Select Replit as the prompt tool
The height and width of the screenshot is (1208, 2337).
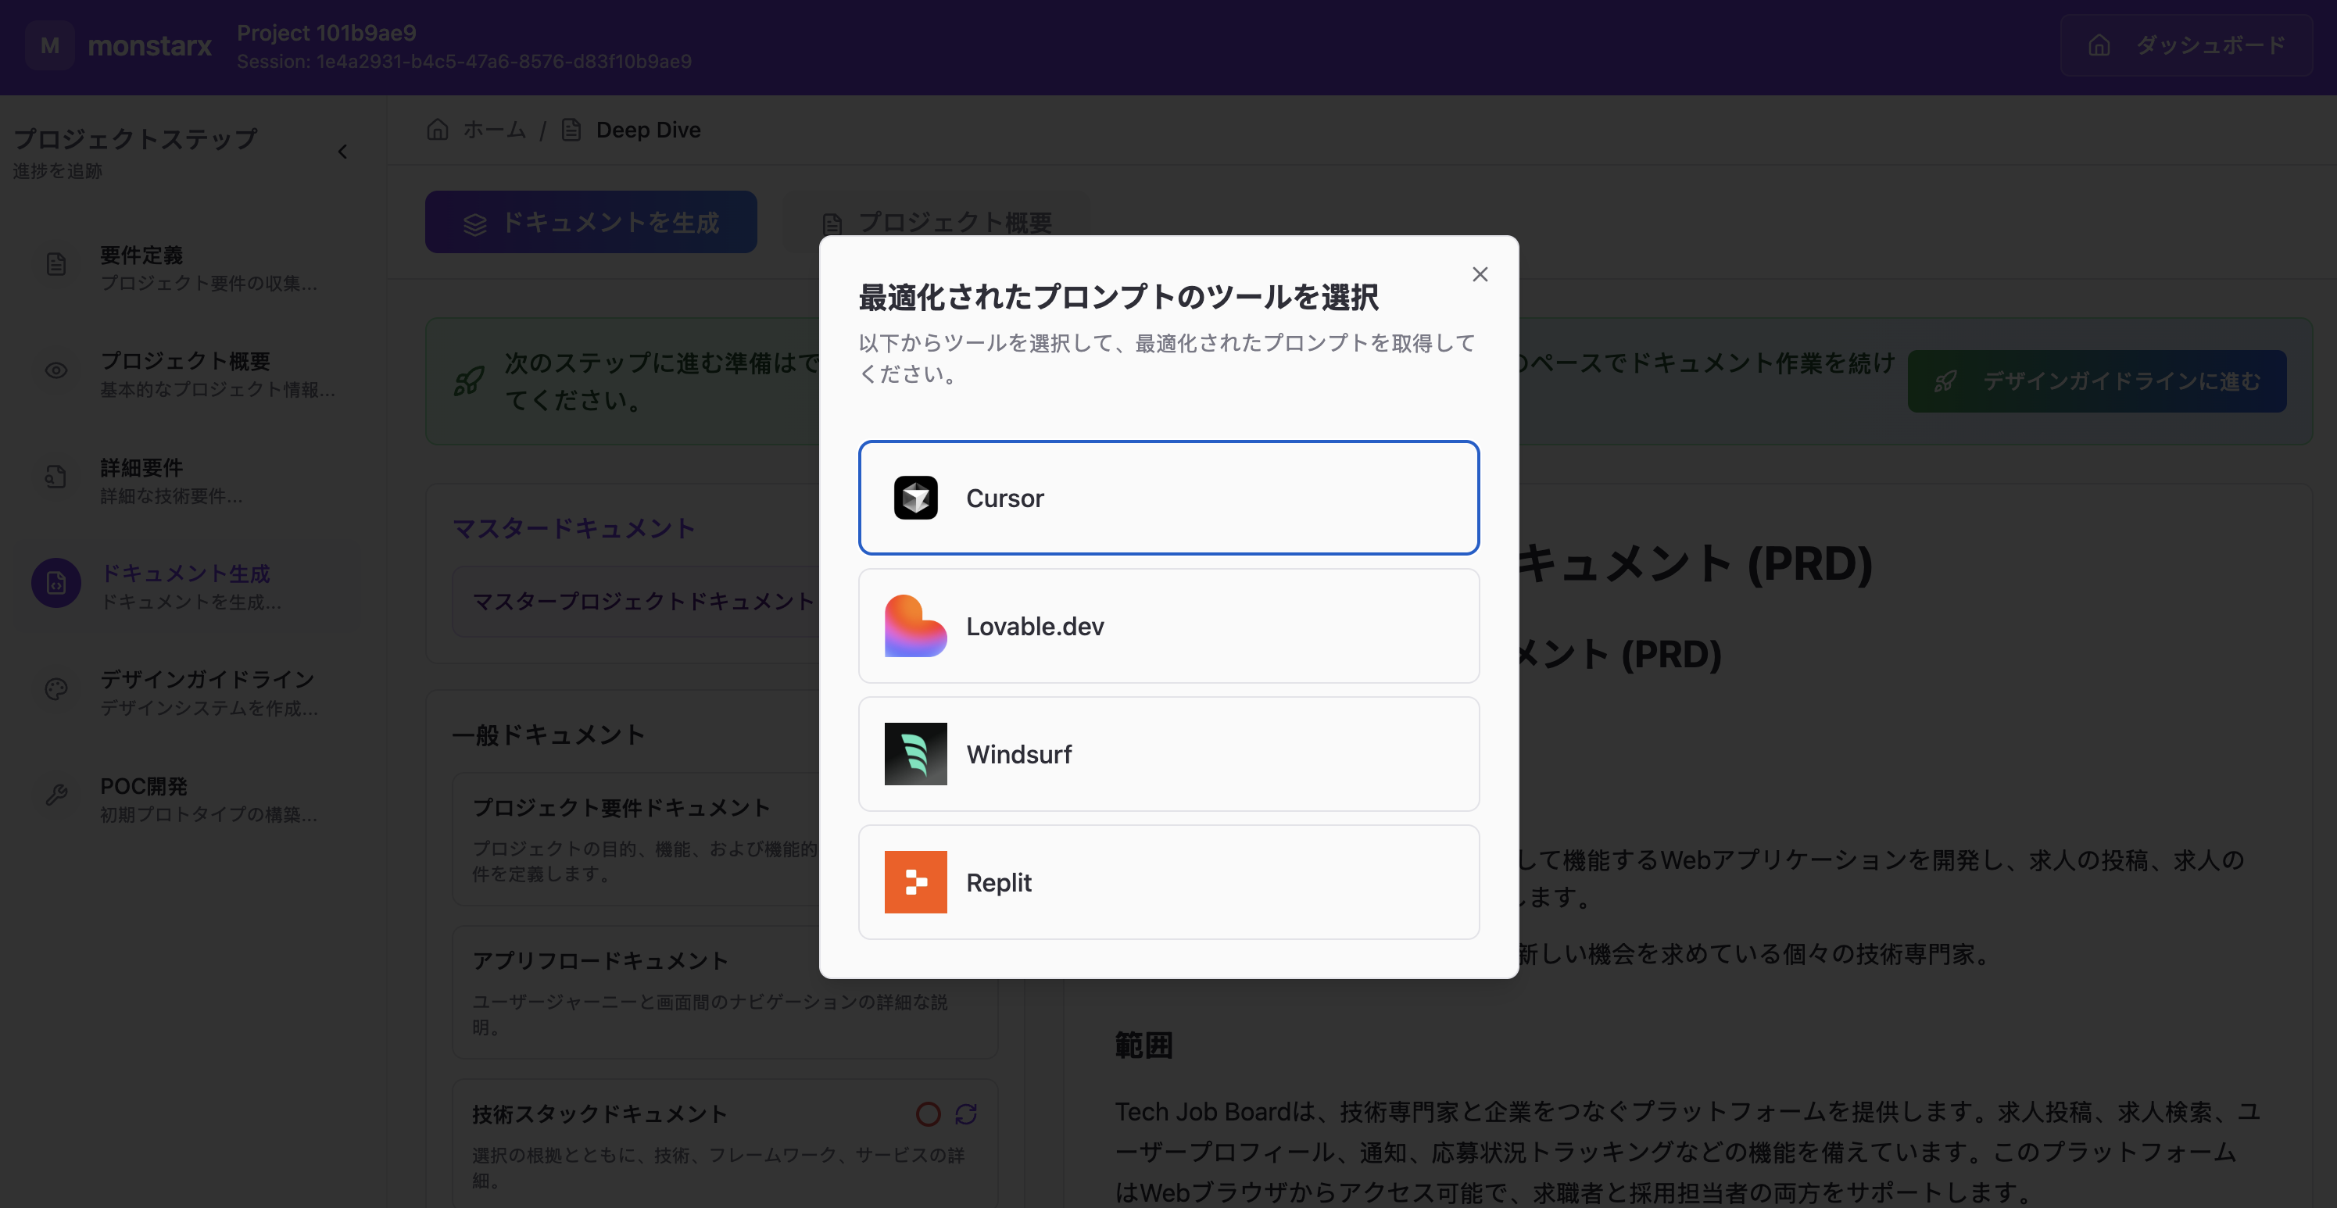tap(1168, 881)
